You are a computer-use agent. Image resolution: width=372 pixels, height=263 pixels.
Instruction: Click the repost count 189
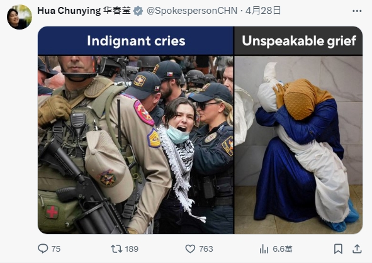(x=132, y=249)
